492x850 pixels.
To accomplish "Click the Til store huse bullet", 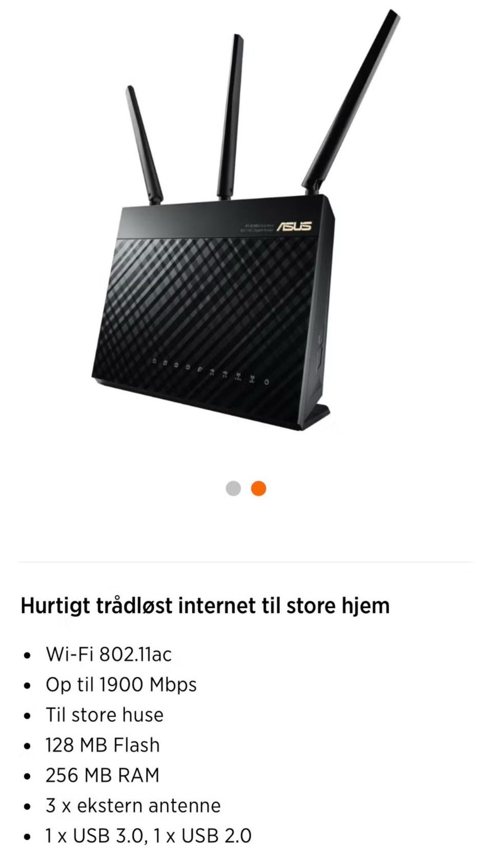I will point(105,714).
